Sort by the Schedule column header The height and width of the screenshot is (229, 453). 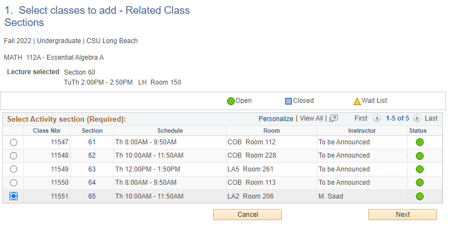pyautogui.click(x=170, y=131)
